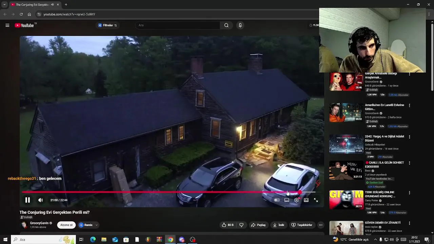434x244 pixels.
Task: View site information icon in address bar
Action: click(x=39, y=14)
